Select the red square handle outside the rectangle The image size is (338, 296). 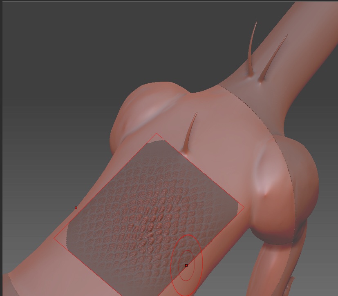[76, 208]
